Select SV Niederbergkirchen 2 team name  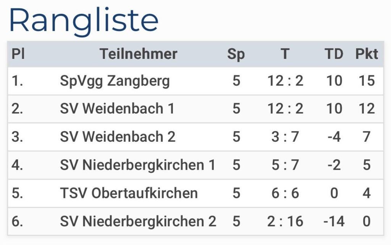coord(138,221)
